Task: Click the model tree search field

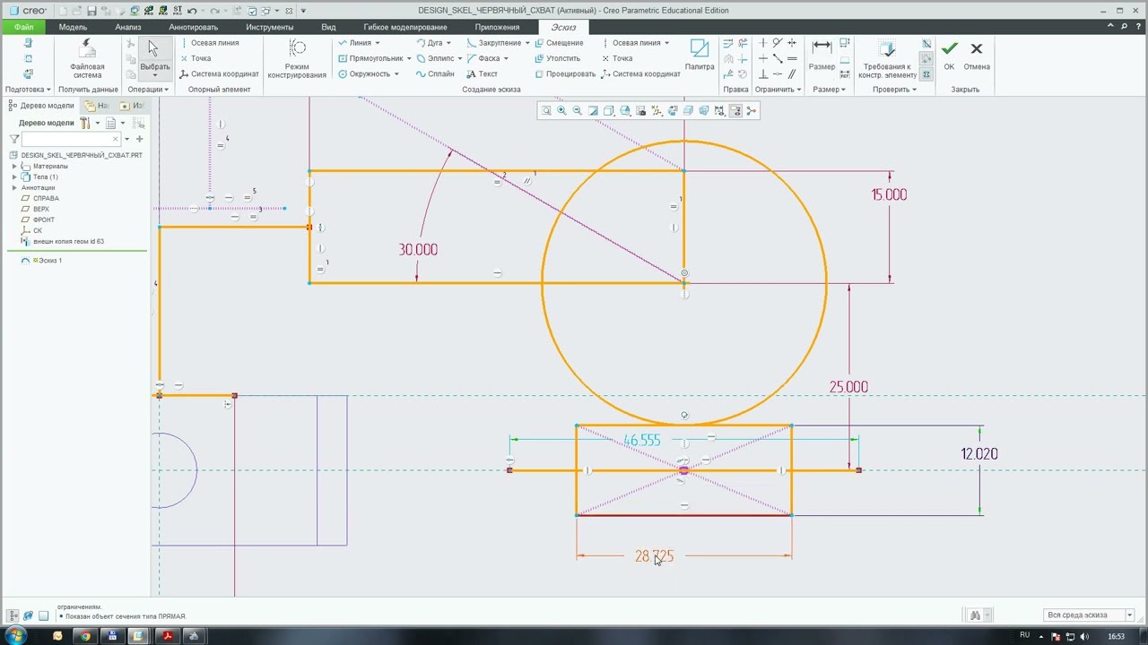Action: pyautogui.click(x=71, y=139)
